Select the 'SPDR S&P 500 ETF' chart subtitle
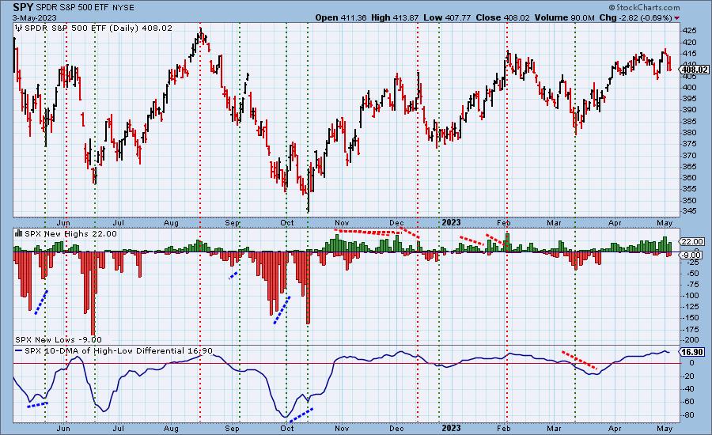712x435 pixels. point(73,7)
